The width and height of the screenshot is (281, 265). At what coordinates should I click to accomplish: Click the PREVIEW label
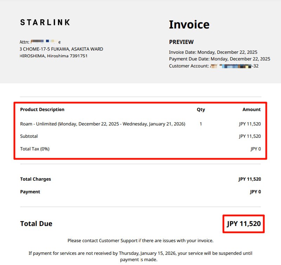tap(181, 42)
